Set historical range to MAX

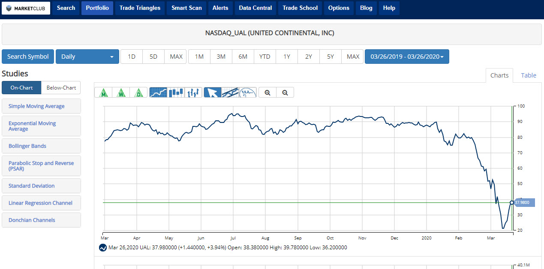click(353, 57)
